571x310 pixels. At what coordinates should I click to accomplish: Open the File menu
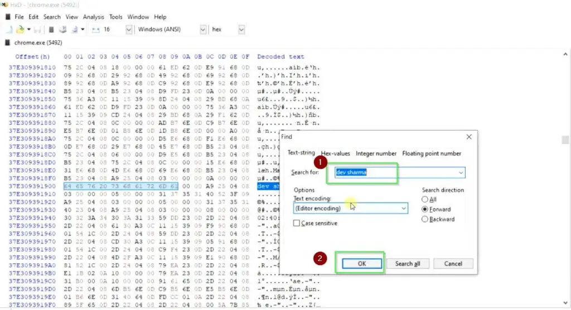coord(19,17)
